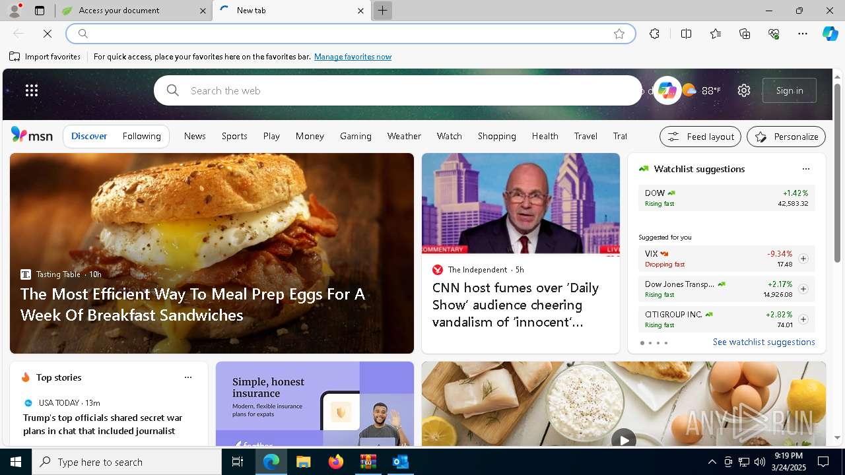Click the Personalize button
The height and width of the screenshot is (475, 845).
pyautogui.click(x=786, y=137)
